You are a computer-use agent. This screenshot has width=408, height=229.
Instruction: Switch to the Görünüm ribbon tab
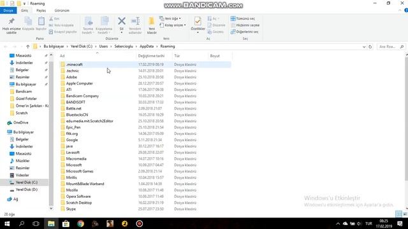(62, 10)
